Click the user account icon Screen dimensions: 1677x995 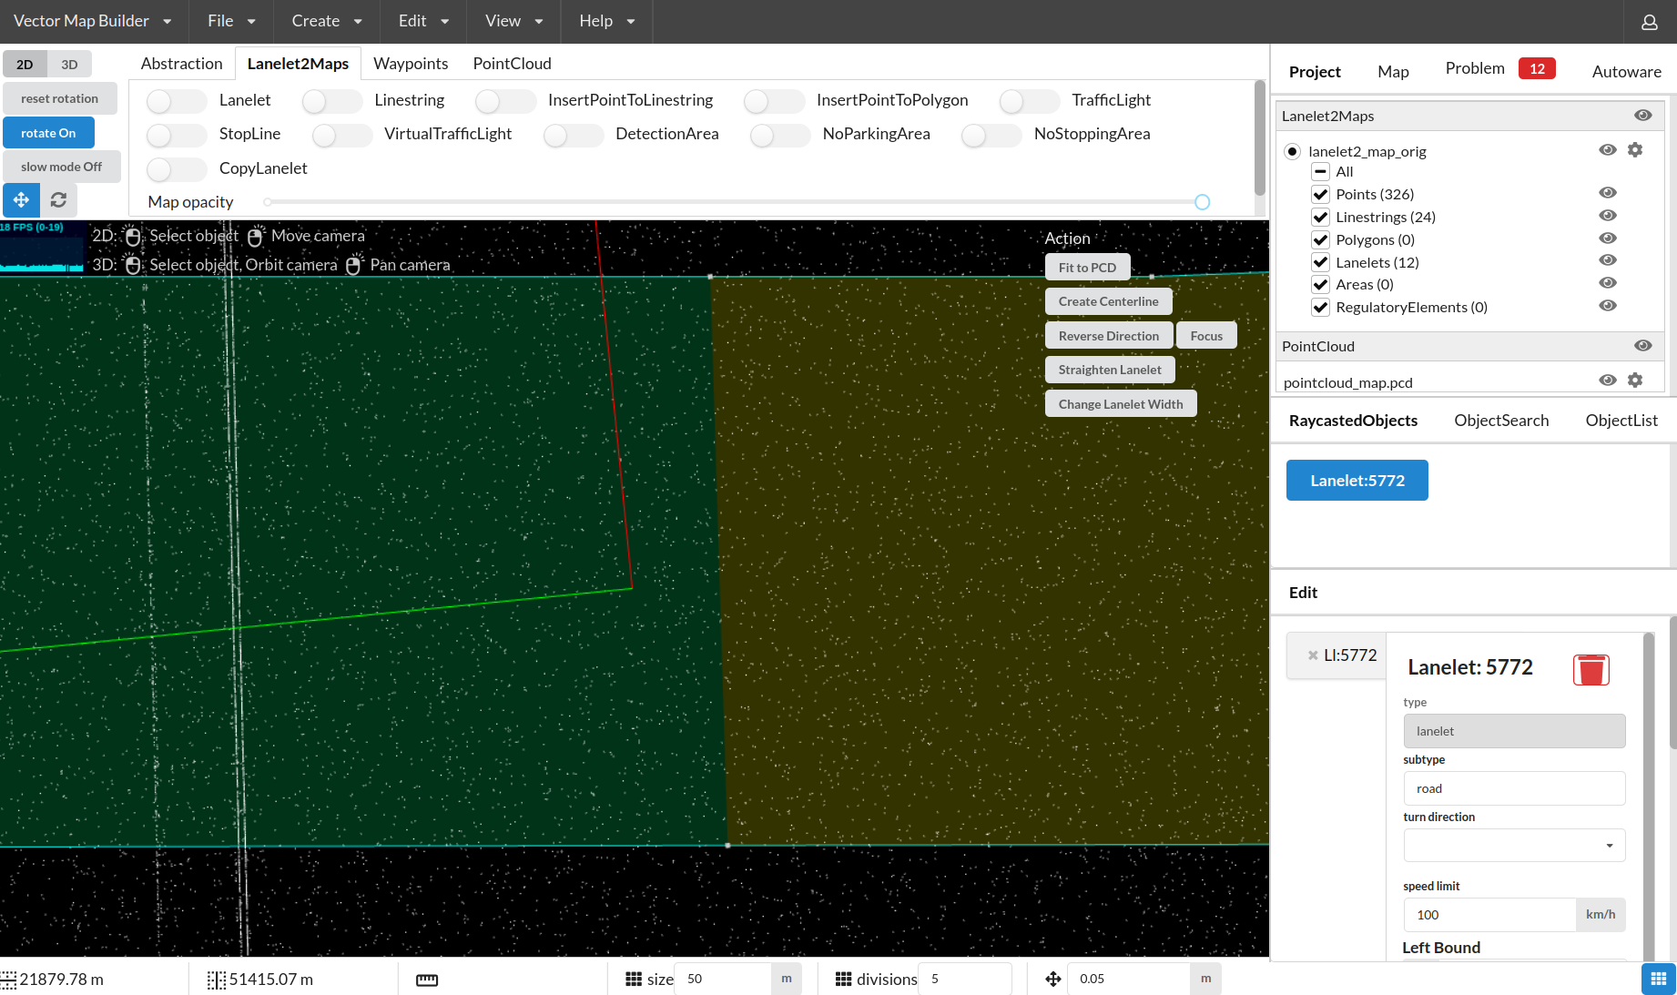coord(1649,22)
